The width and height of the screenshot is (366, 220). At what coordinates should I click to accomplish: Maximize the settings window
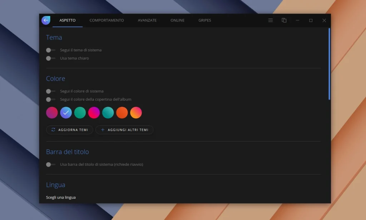(311, 20)
